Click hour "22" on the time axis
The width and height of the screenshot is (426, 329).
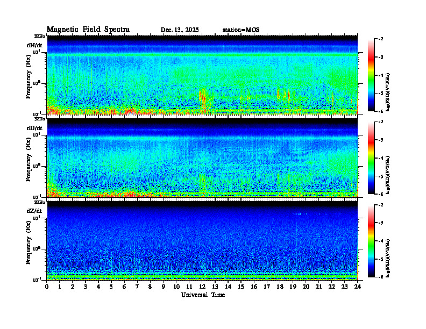tap(332, 287)
